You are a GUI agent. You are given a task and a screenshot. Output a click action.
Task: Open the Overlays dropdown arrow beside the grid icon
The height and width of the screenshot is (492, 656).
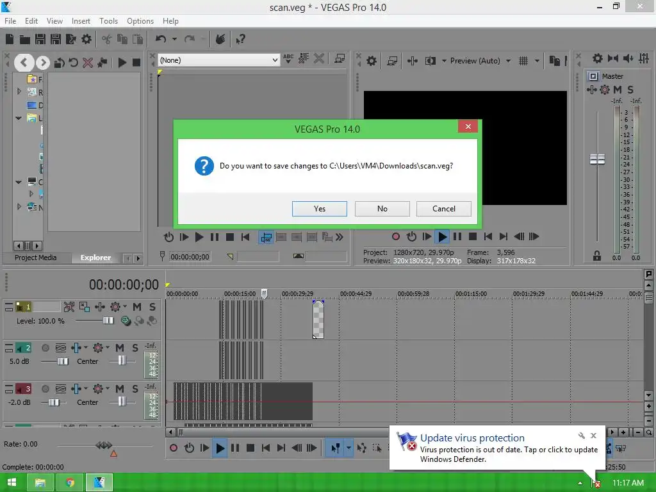click(537, 61)
